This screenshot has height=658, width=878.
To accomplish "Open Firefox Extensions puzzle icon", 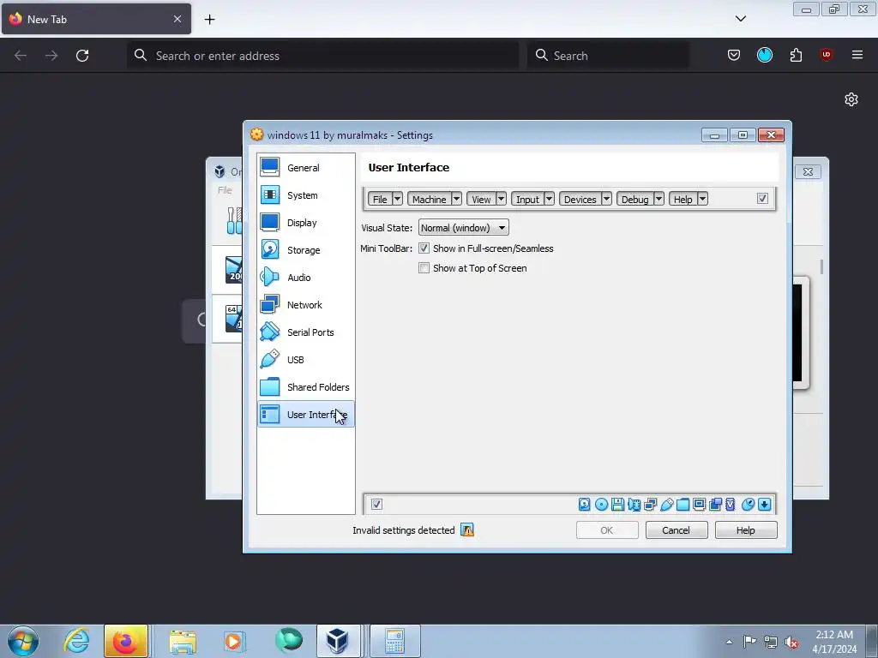I will (x=796, y=55).
